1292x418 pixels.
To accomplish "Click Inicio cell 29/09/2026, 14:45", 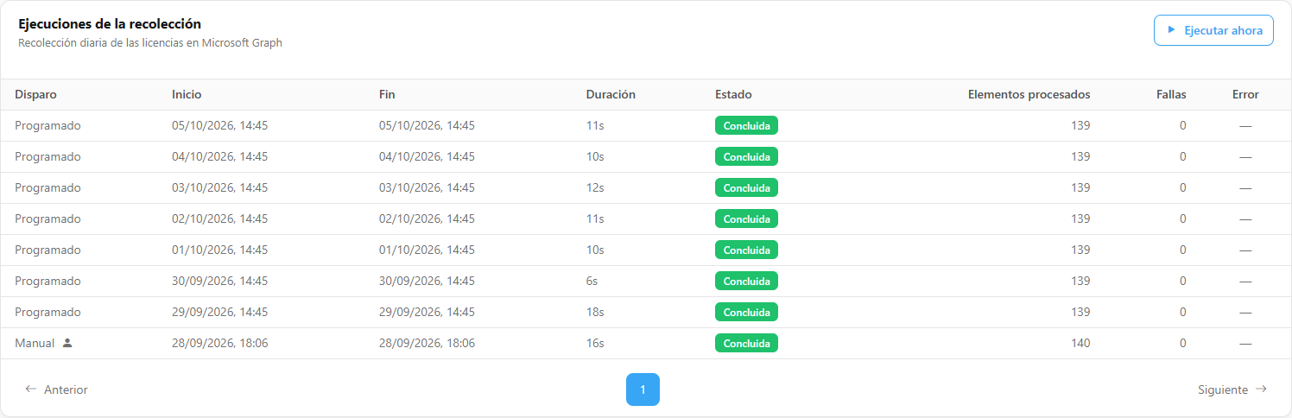I will click(x=219, y=312).
